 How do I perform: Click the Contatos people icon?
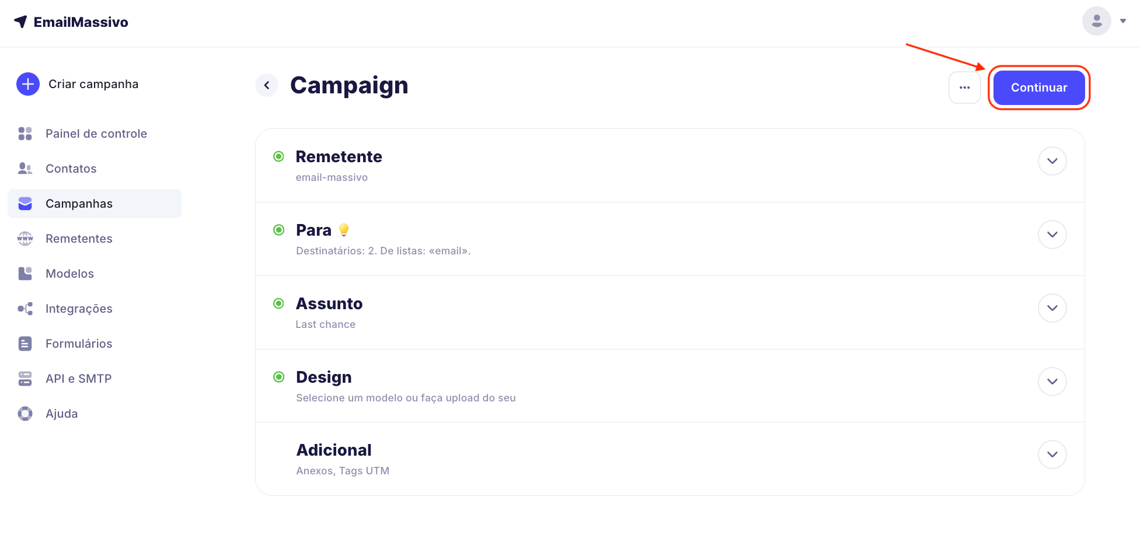click(x=25, y=169)
